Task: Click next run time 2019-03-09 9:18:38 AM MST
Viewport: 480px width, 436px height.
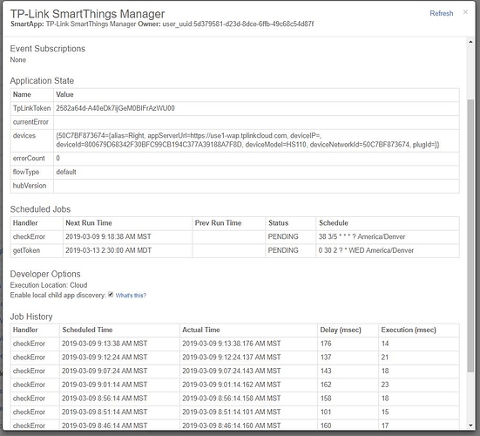Action: click(x=108, y=237)
